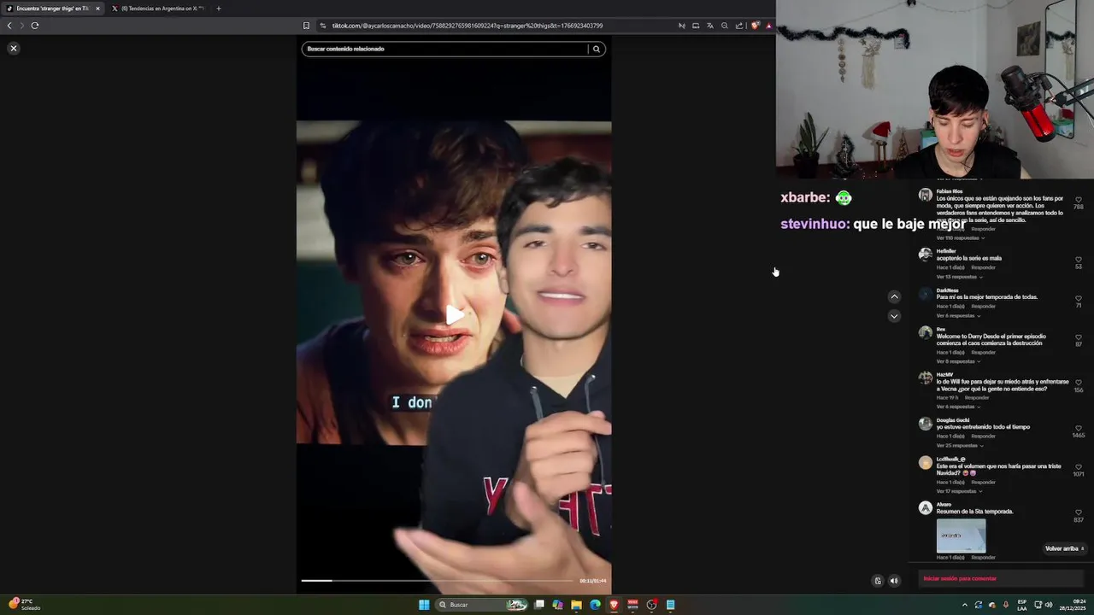Reply to DarkNess's comment via Responder
This screenshot has width=1094, height=615.
(x=983, y=306)
